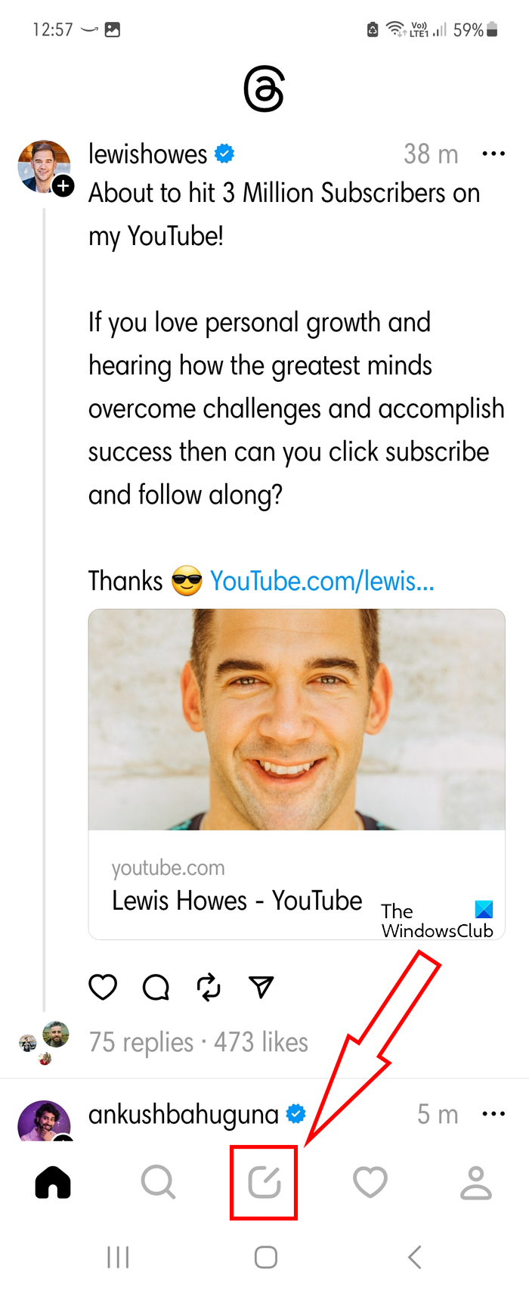Open more options for lewishowes post

click(x=493, y=154)
